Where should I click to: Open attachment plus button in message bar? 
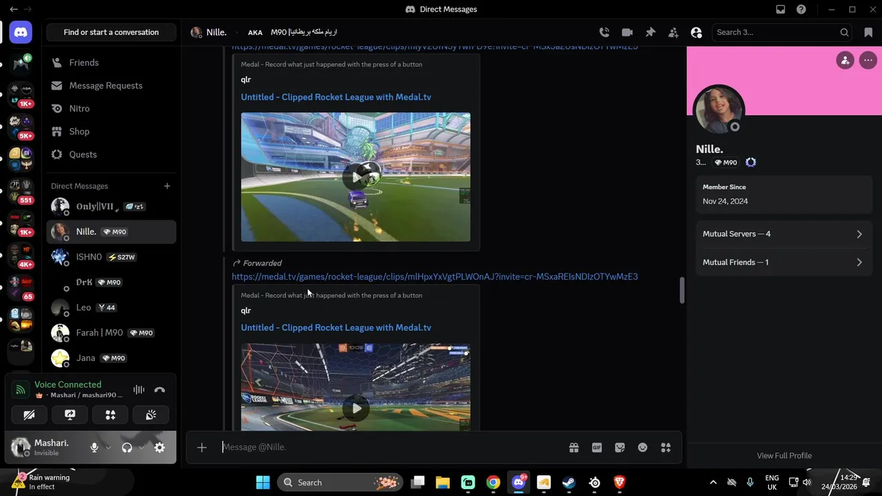point(202,448)
